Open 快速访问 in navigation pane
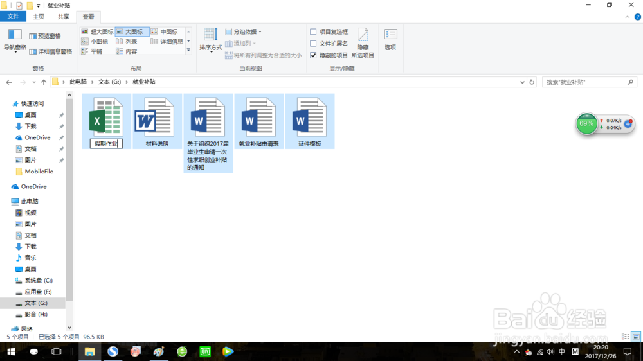 click(x=32, y=103)
